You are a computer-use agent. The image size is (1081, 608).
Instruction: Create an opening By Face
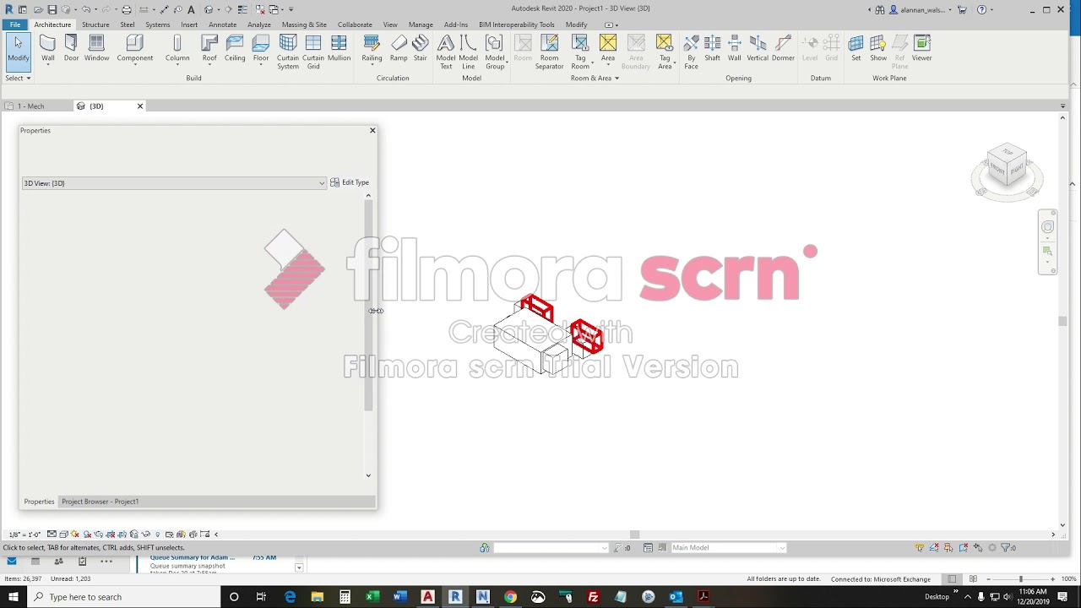[x=691, y=52]
